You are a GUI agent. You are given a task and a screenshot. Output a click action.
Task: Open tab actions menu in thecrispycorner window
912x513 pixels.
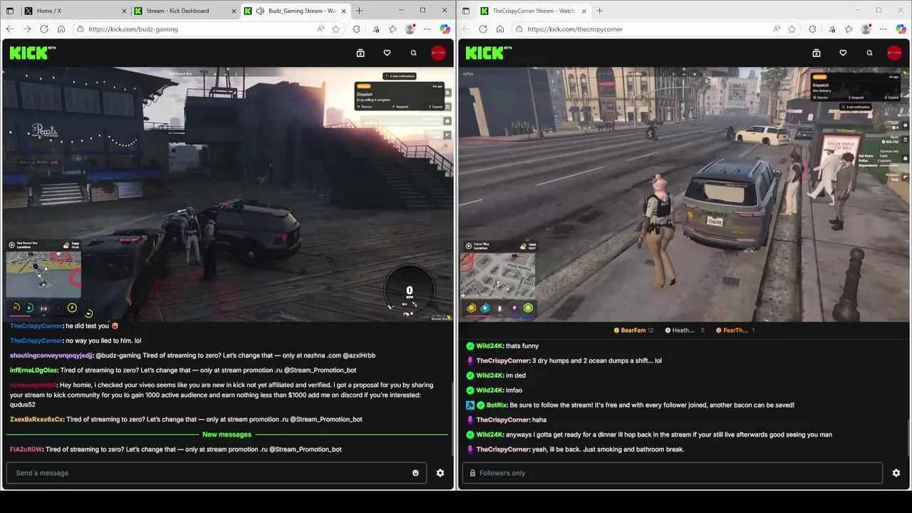466,11
